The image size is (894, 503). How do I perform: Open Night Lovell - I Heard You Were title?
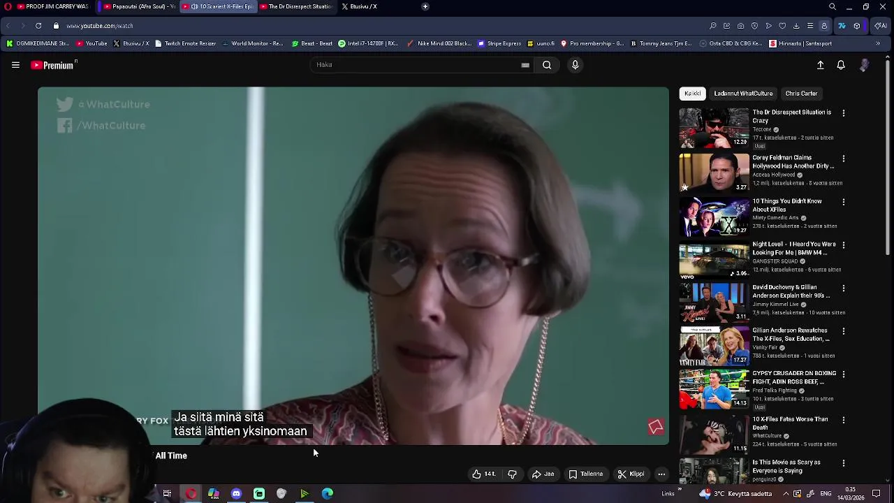(794, 249)
